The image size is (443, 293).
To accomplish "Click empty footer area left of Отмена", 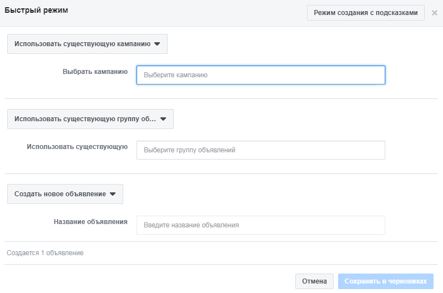I will pyautogui.click(x=150, y=281).
